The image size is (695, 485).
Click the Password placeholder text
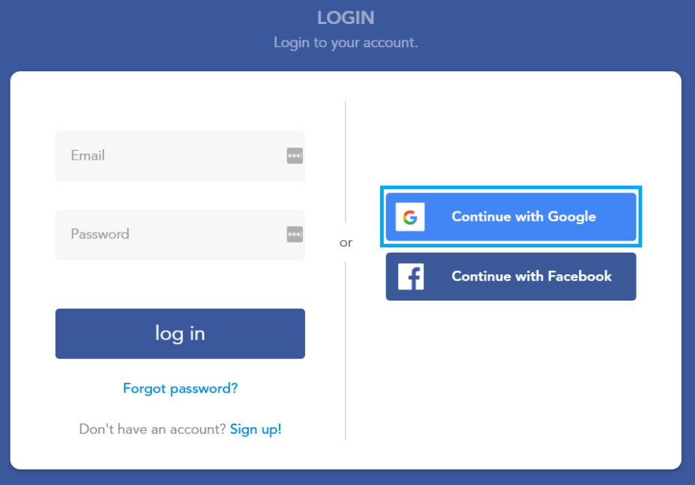[x=100, y=234]
